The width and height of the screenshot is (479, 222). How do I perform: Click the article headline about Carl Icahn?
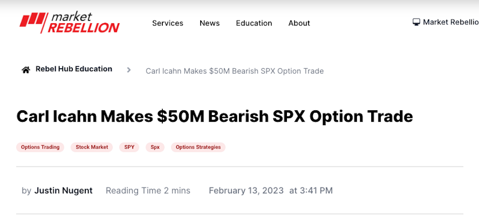pyautogui.click(x=215, y=116)
